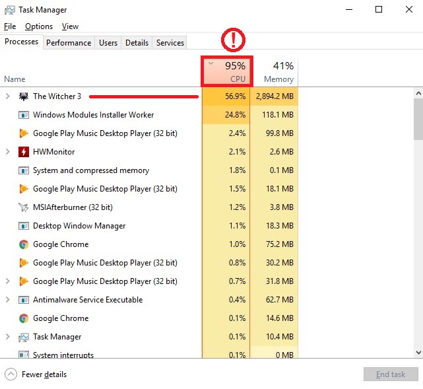
Task: Click Task Manager process row icon
Action: click(x=24, y=337)
